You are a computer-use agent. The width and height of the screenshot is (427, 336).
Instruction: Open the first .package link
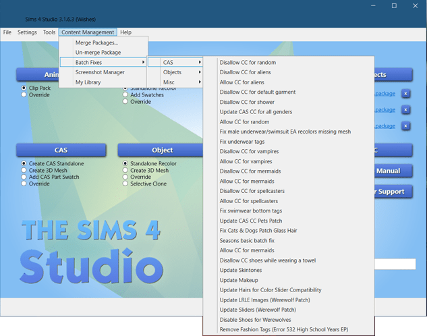[x=385, y=94]
